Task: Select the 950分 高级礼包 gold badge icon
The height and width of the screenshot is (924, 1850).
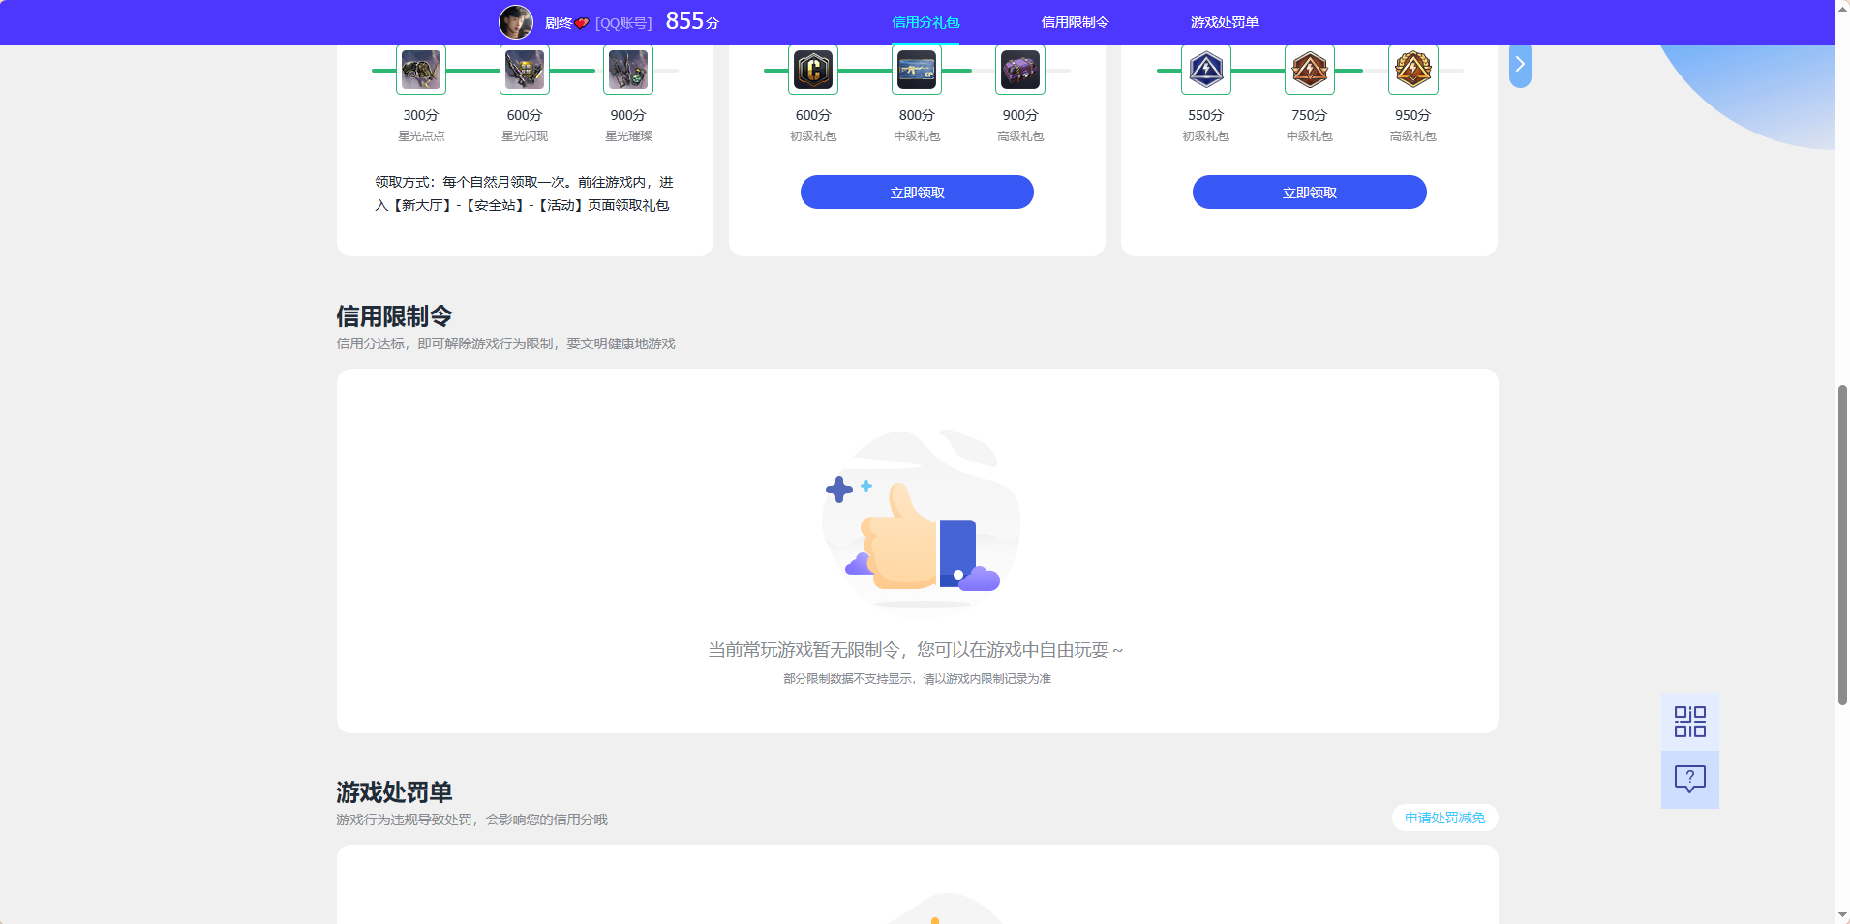Action: 1412,69
